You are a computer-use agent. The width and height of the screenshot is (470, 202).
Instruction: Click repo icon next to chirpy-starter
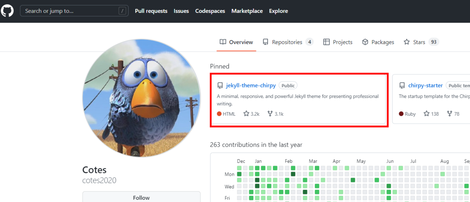point(402,85)
